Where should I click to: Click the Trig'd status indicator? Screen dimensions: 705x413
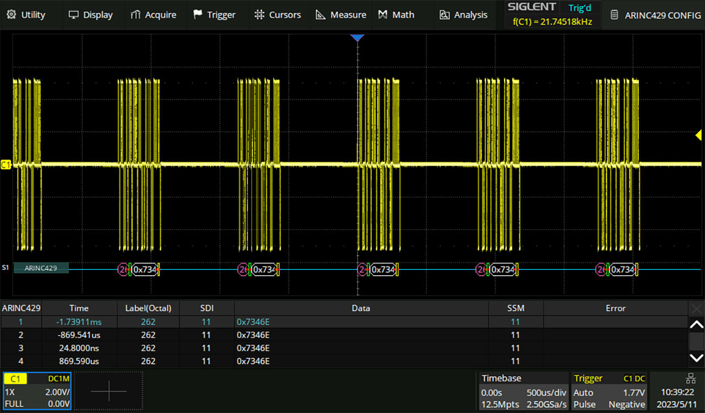pos(579,8)
